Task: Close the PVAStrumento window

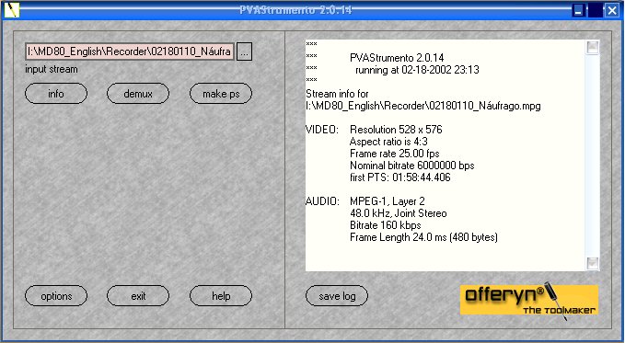Action: 612,10
